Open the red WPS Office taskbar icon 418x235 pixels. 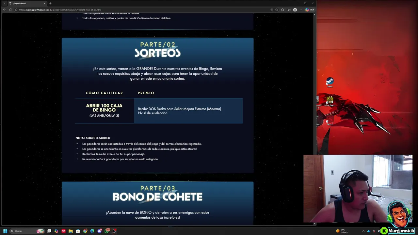(64, 231)
